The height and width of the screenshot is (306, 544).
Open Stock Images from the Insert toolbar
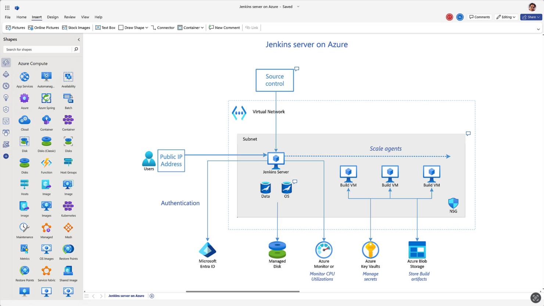[x=76, y=27]
